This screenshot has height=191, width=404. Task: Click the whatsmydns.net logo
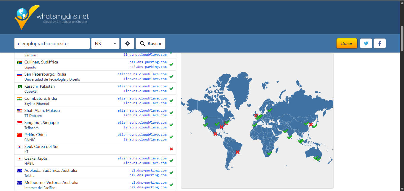click(52, 17)
